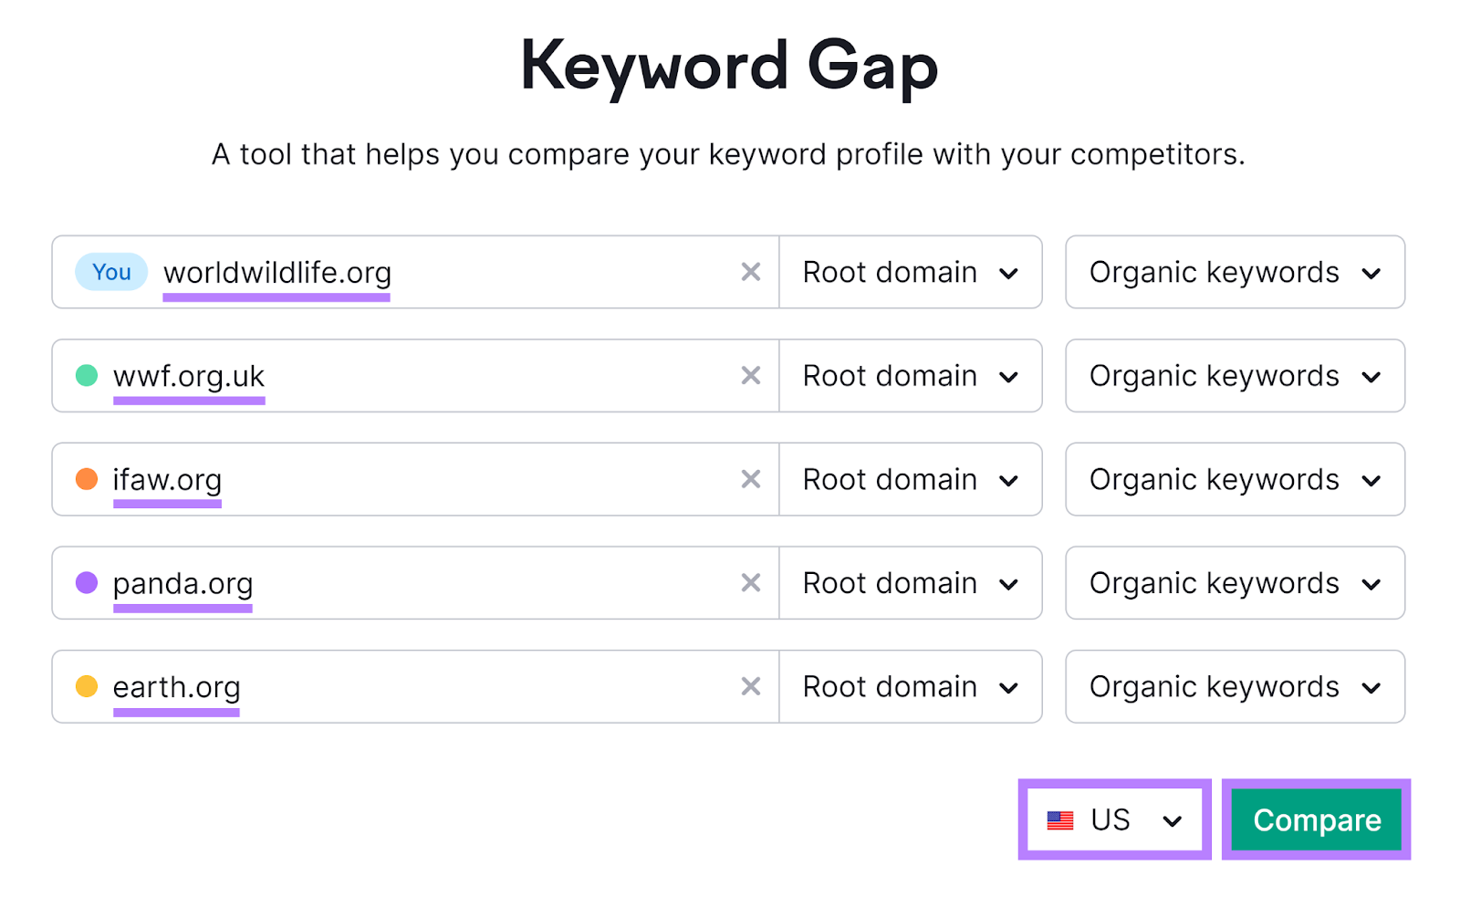The width and height of the screenshot is (1460, 897).
Task: Click the yellow dot beside earth.org
Action: pos(85,686)
